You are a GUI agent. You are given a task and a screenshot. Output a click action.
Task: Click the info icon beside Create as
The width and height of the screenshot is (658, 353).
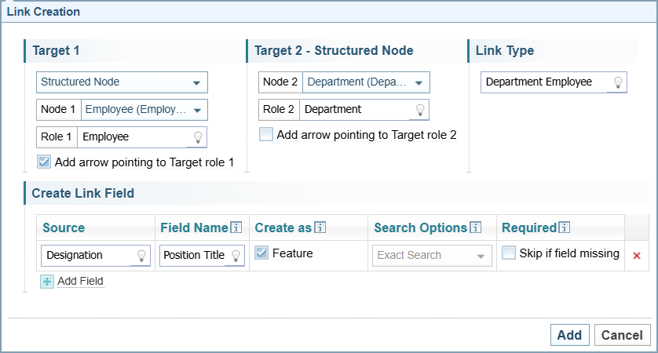point(320,228)
